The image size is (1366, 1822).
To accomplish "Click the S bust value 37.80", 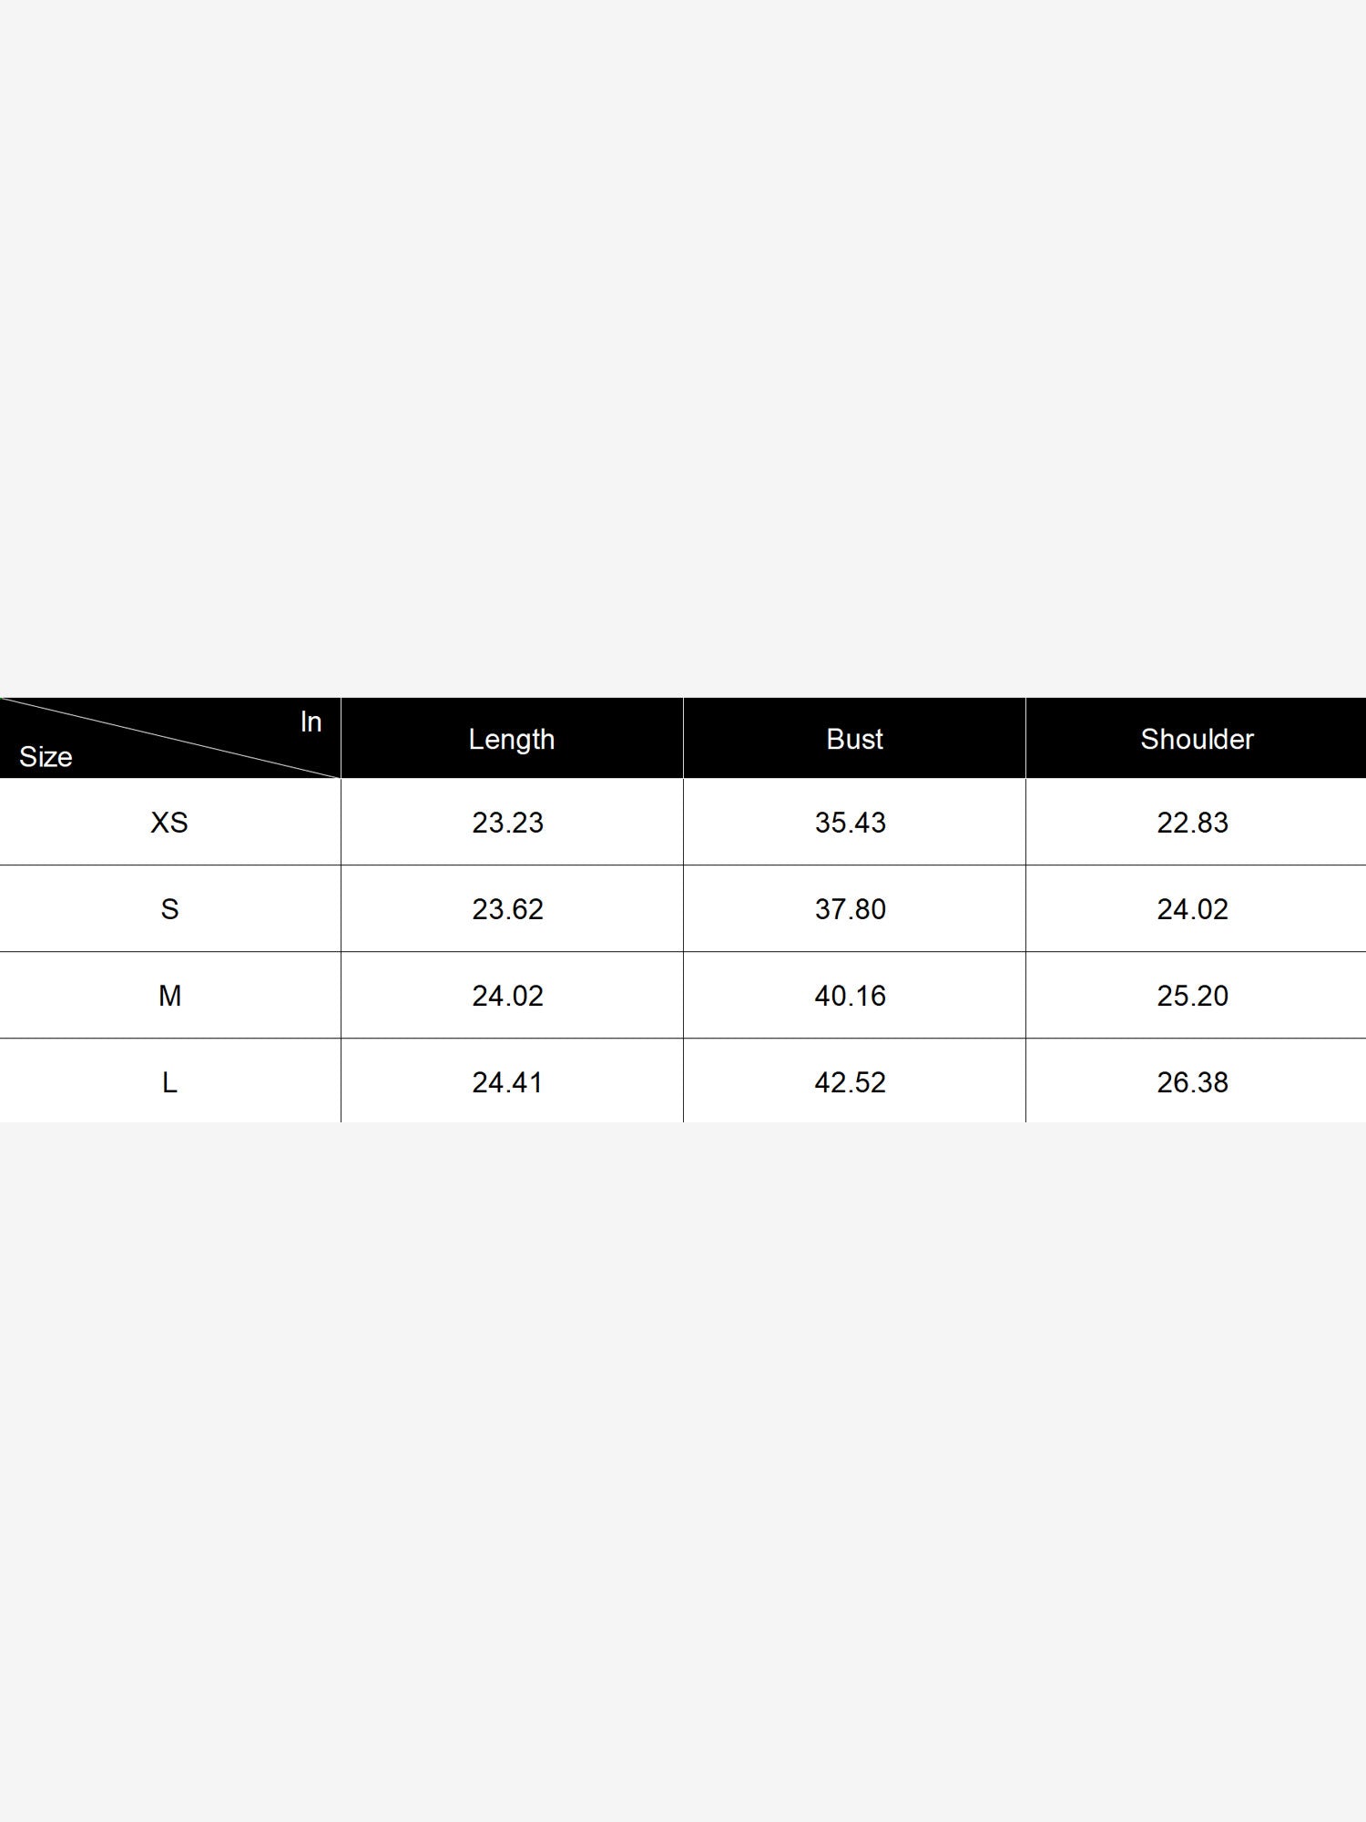I will 850,909.
